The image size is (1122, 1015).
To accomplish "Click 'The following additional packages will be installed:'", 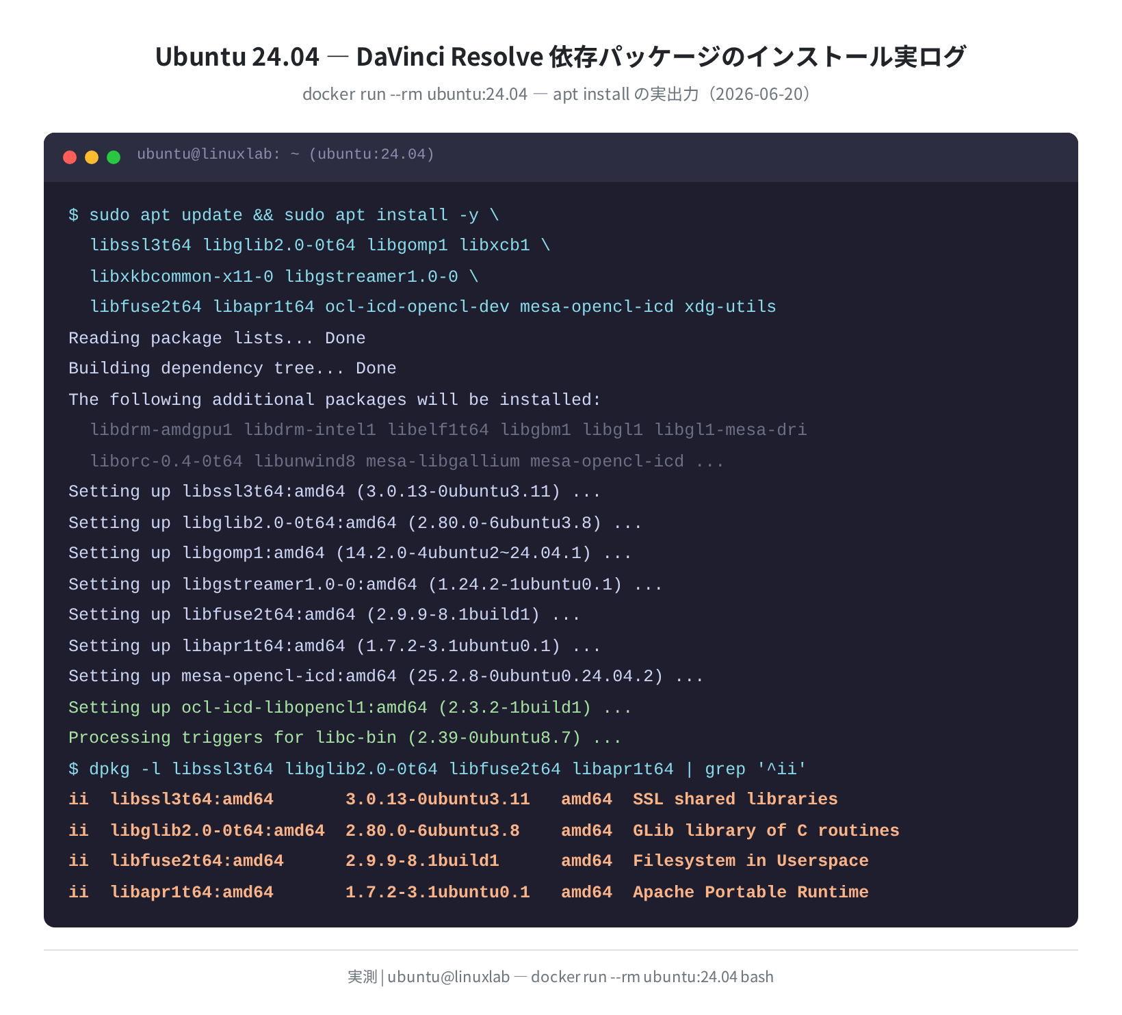I will pyautogui.click(x=335, y=399).
